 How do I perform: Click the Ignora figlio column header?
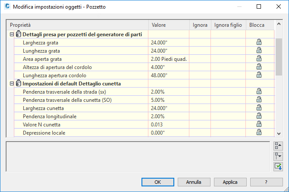click(x=228, y=25)
